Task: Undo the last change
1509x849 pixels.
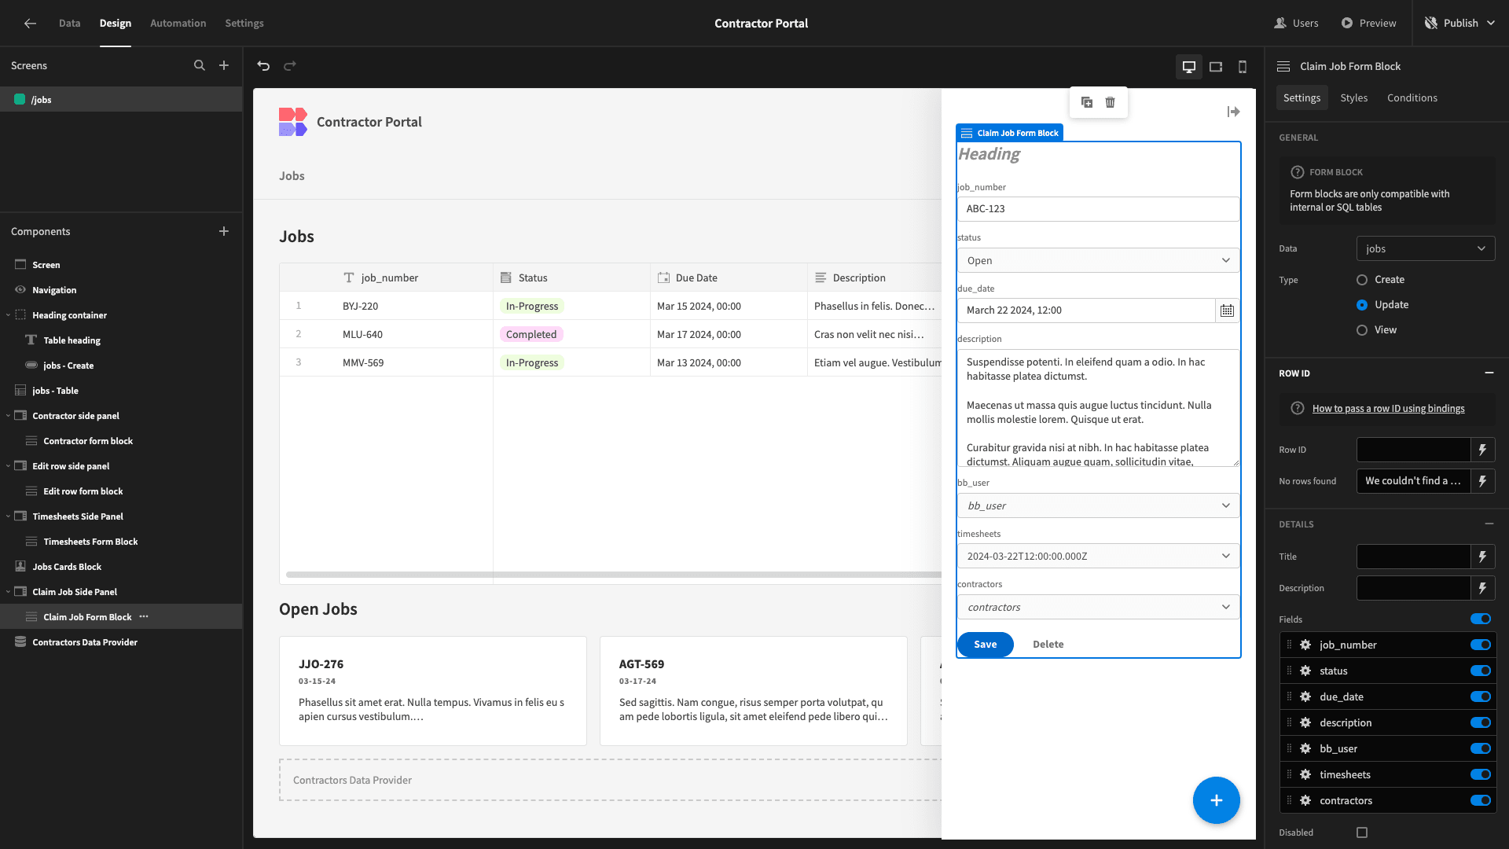Action: point(263,66)
